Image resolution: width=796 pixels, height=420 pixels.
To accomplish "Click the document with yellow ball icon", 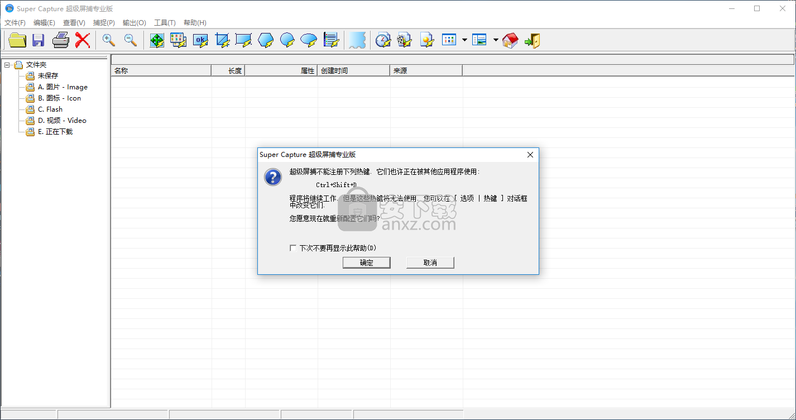I will point(427,40).
